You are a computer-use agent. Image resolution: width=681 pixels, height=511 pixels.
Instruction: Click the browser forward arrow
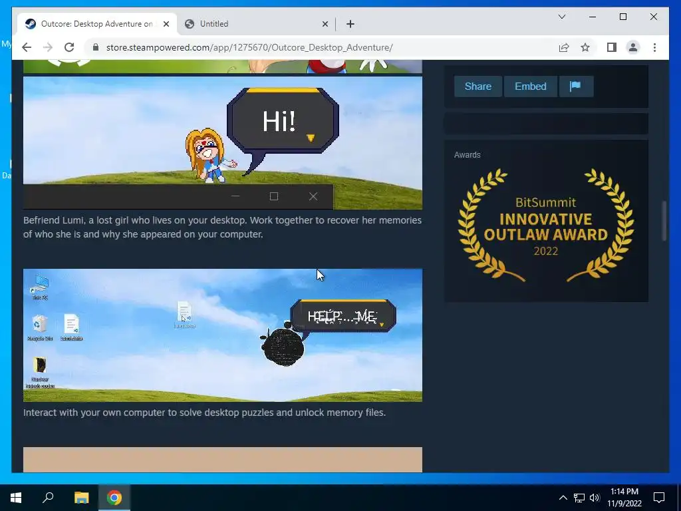[x=48, y=47]
